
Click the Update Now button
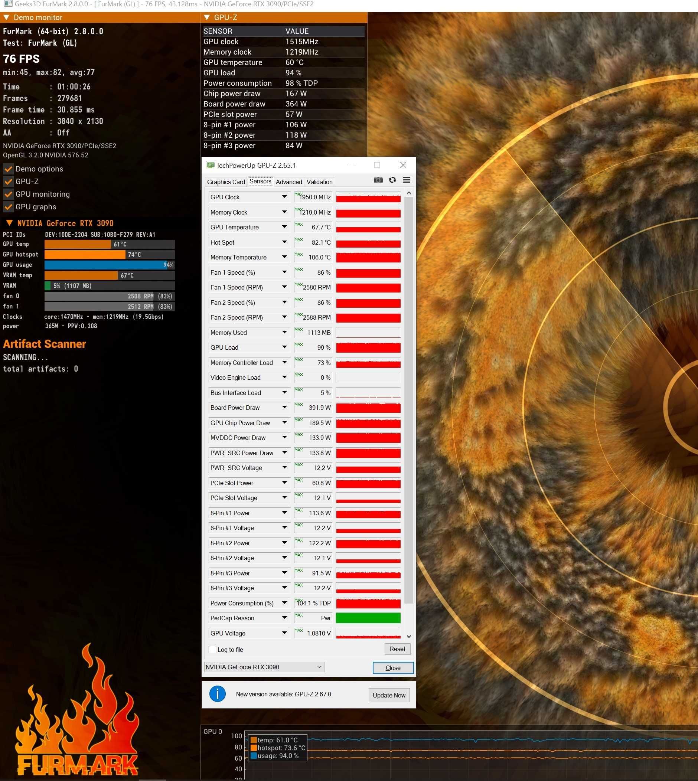pyautogui.click(x=389, y=695)
